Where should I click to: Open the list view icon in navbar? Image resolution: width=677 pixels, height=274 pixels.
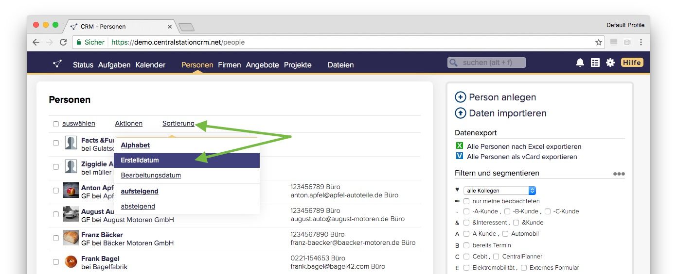(595, 63)
